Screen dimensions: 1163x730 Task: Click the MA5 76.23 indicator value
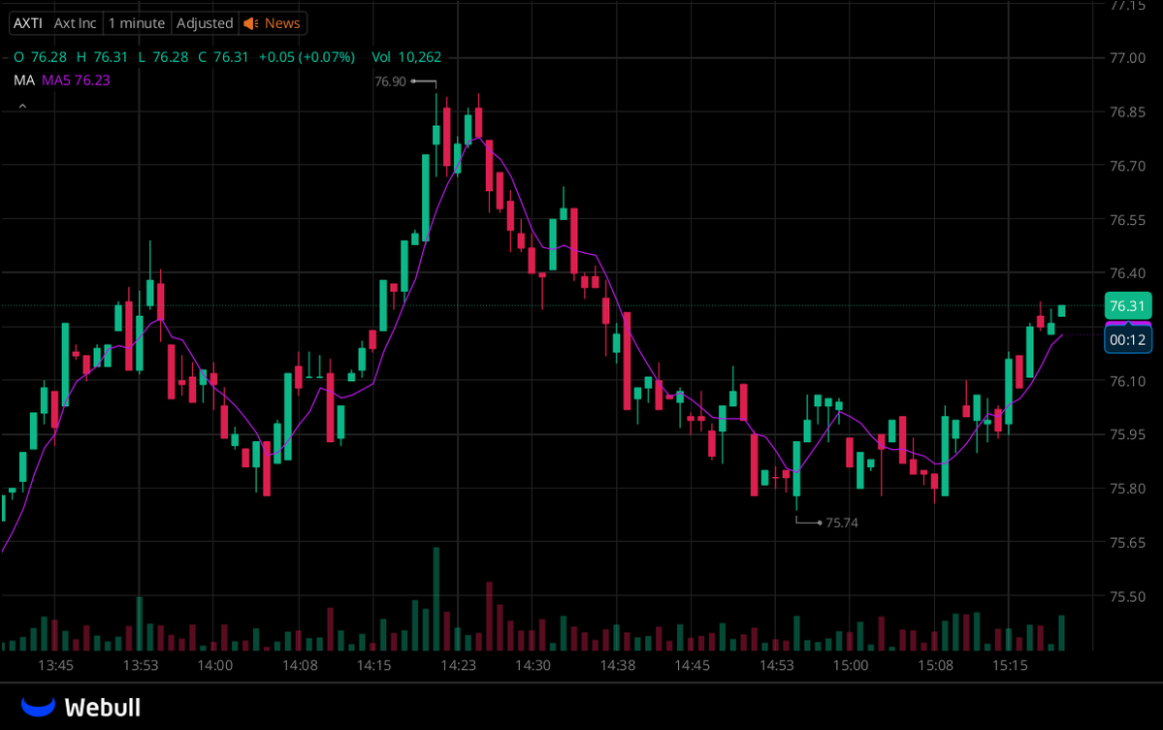click(76, 80)
